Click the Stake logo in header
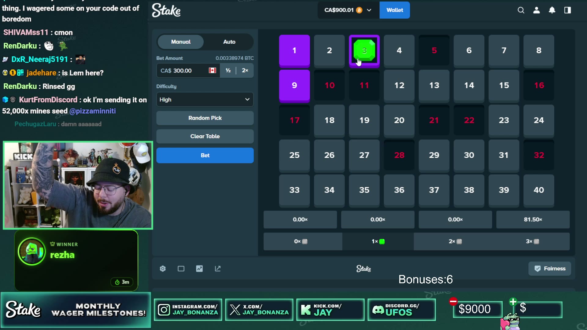 (x=166, y=10)
